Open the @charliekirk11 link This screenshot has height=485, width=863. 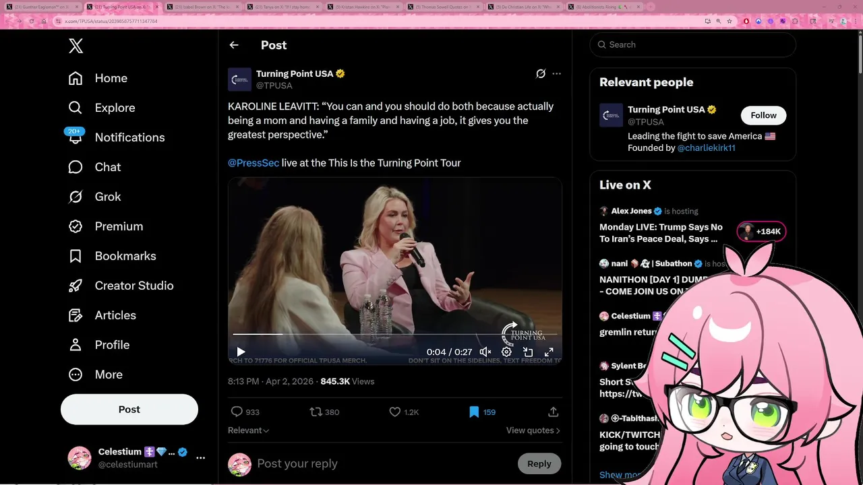706,148
